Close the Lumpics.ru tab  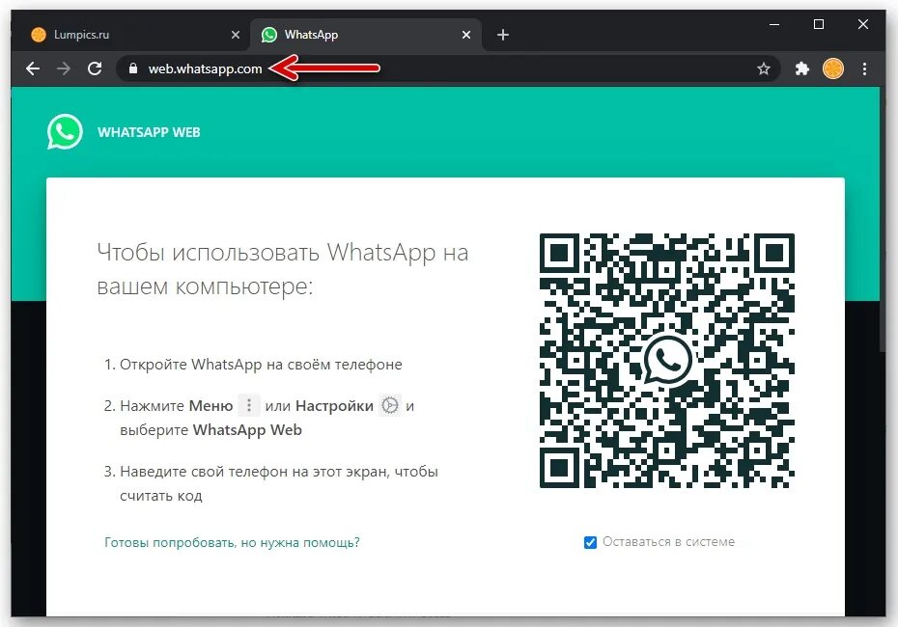(x=236, y=35)
